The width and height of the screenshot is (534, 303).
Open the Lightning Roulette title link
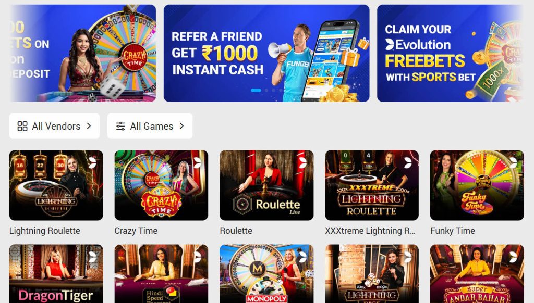point(45,231)
